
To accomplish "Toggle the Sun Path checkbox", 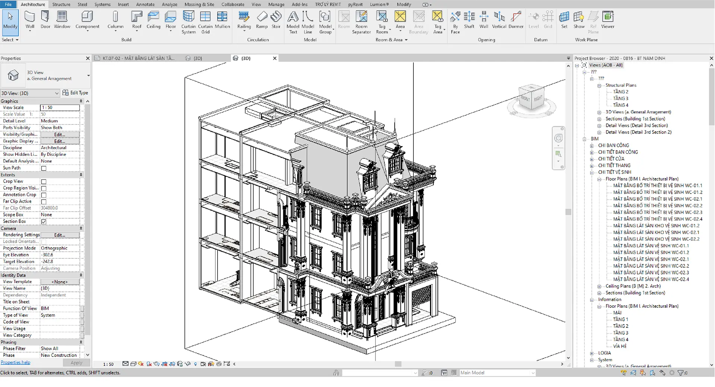I will 44,168.
